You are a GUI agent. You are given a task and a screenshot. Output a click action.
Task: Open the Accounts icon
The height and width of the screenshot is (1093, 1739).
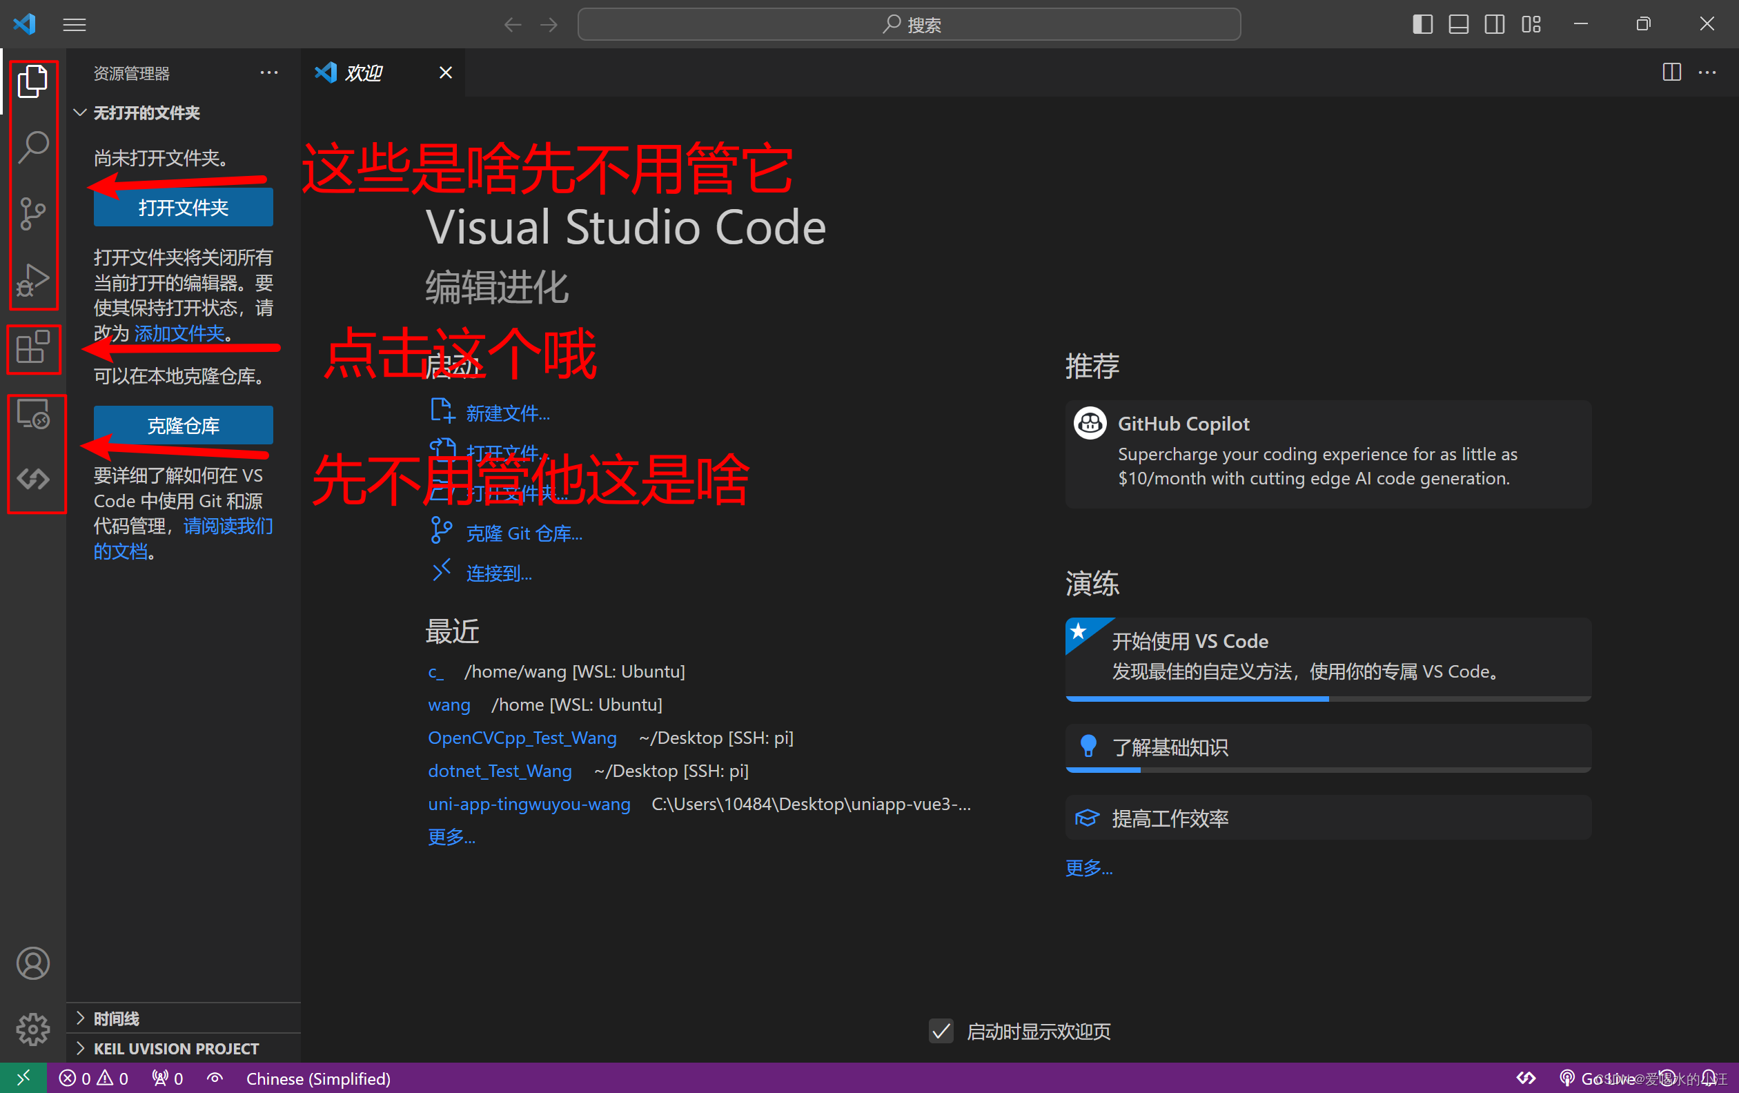pos(32,963)
